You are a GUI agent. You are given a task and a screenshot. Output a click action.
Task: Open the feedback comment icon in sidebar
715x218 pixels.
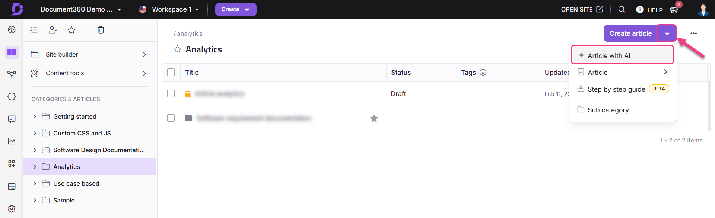tap(12, 119)
